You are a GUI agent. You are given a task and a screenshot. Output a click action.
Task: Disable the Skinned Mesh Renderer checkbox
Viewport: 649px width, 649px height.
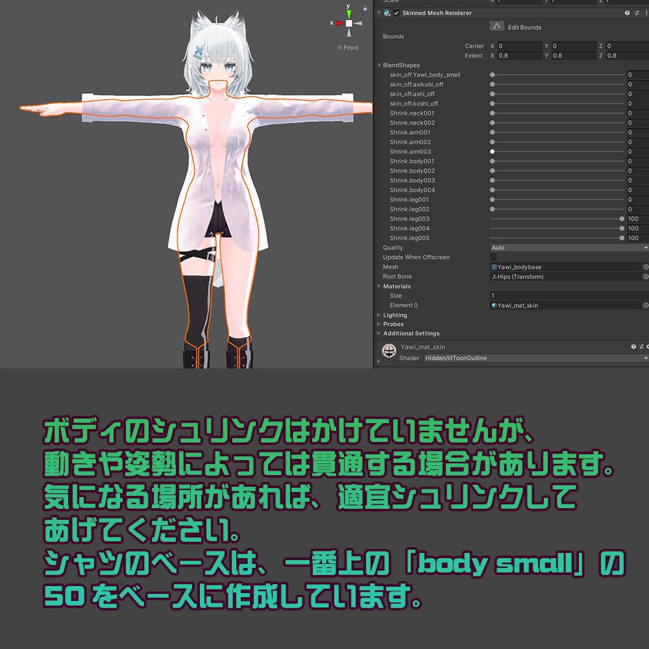point(396,13)
